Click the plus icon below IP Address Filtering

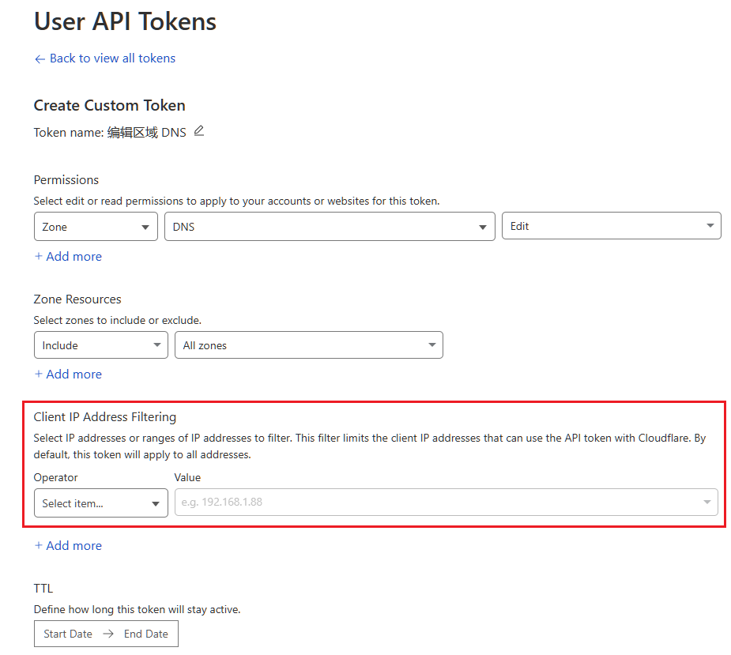(x=38, y=545)
